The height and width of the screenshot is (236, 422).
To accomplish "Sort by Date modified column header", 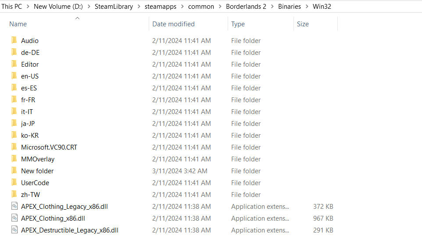I will click(173, 24).
